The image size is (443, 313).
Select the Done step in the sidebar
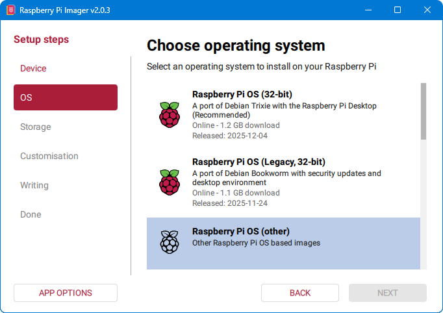click(x=31, y=214)
